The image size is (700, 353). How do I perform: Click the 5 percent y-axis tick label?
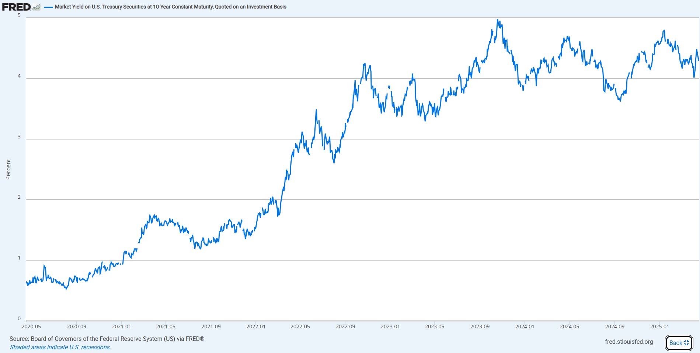(19, 15)
